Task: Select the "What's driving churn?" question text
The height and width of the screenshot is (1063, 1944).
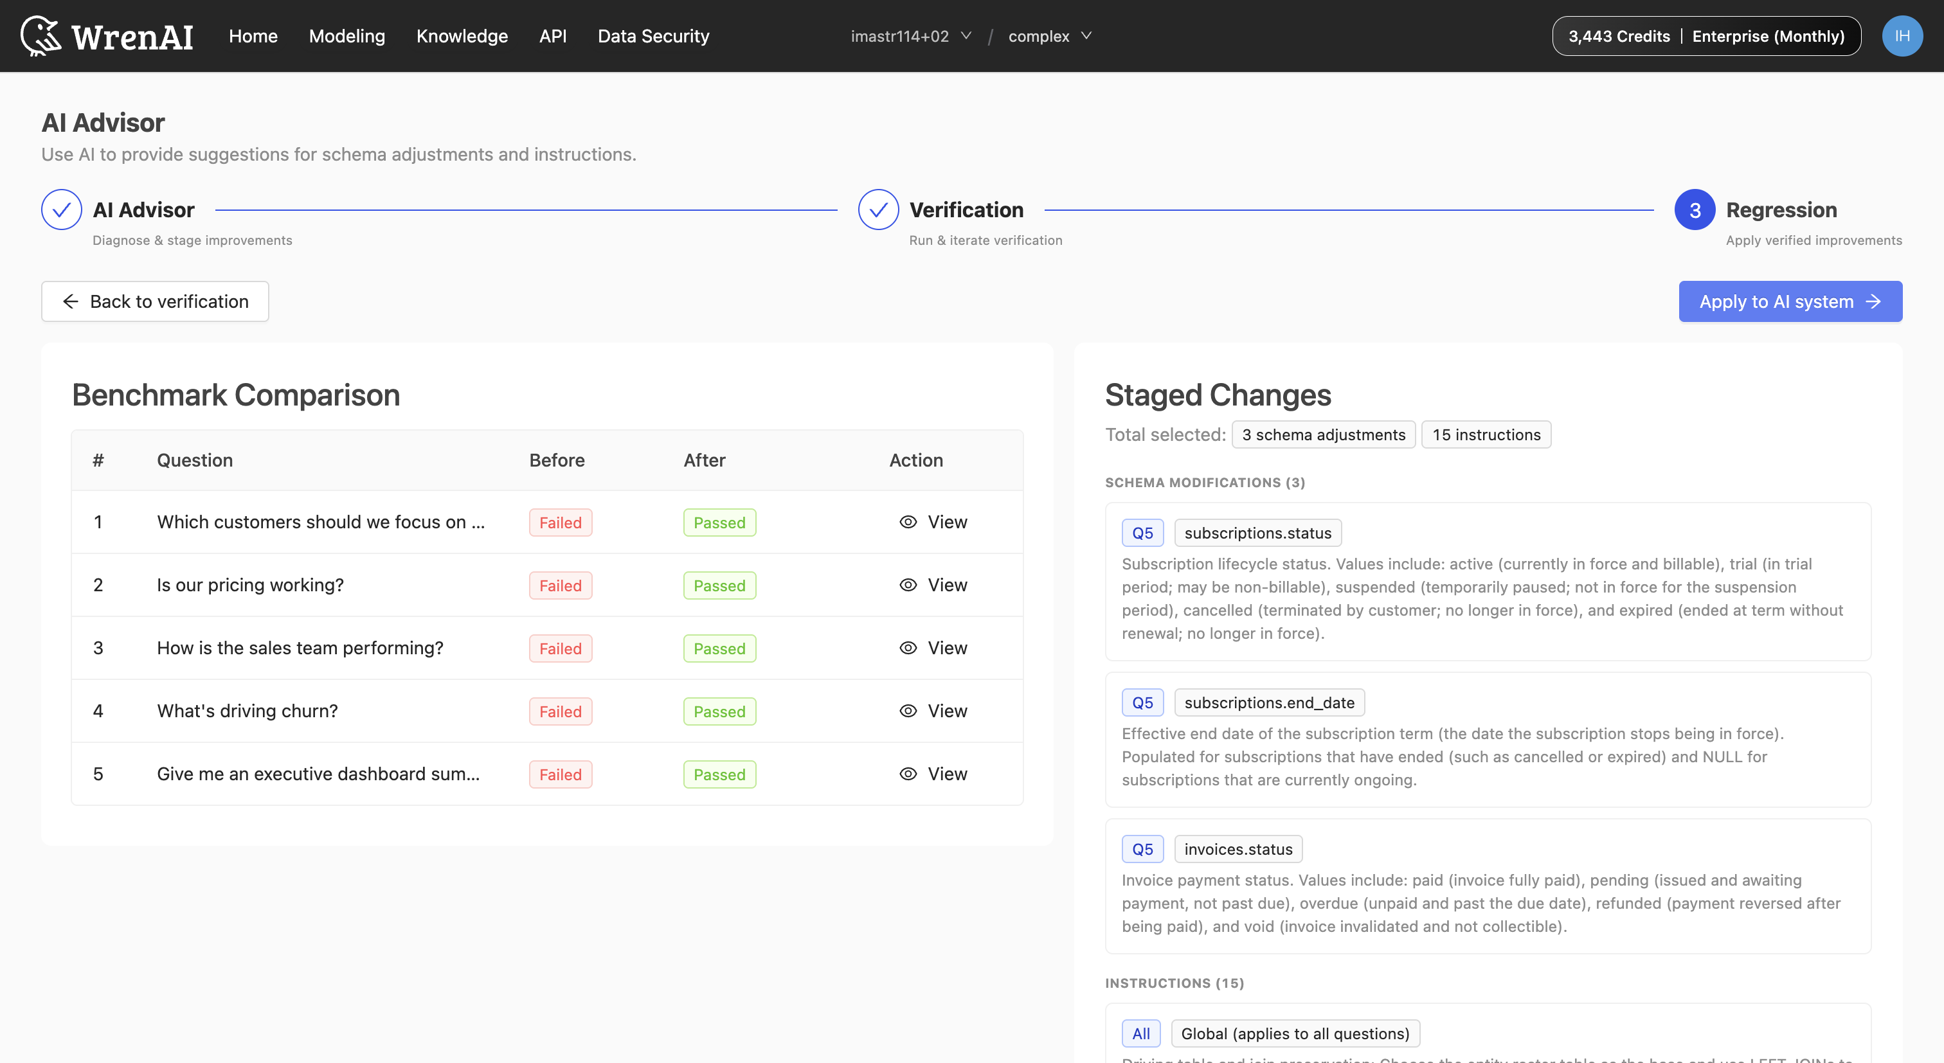Action: (x=248, y=711)
